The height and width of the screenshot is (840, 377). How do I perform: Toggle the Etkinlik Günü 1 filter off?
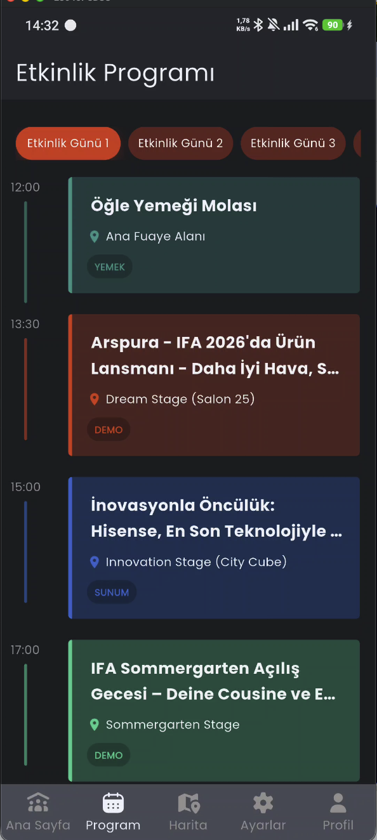coord(68,143)
